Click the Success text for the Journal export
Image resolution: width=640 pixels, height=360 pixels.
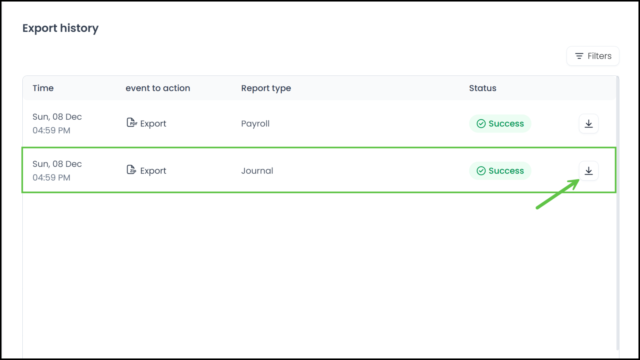tap(506, 171)
